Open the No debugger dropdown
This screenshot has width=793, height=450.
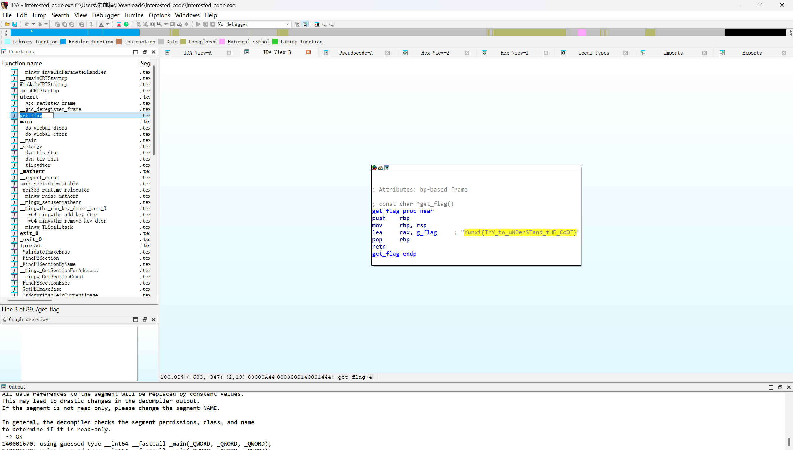(x=287, y=24)
